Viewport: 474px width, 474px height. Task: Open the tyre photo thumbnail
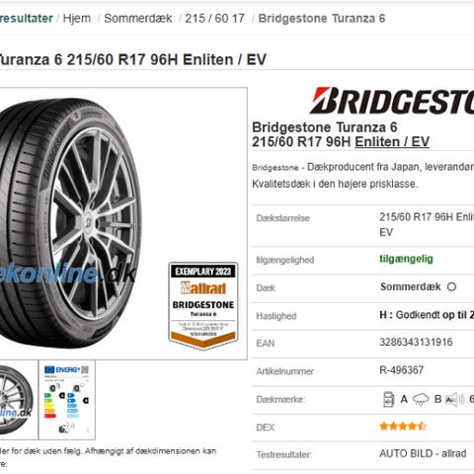tap(19, 399)
